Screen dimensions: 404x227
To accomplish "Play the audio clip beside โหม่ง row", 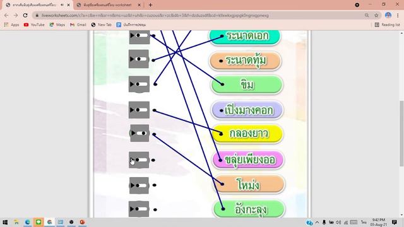I will pos(132,185).
